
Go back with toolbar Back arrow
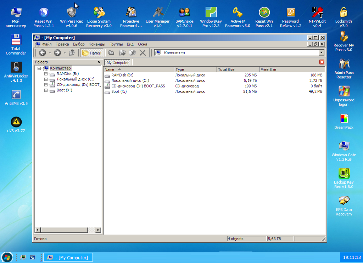(43, 53)
